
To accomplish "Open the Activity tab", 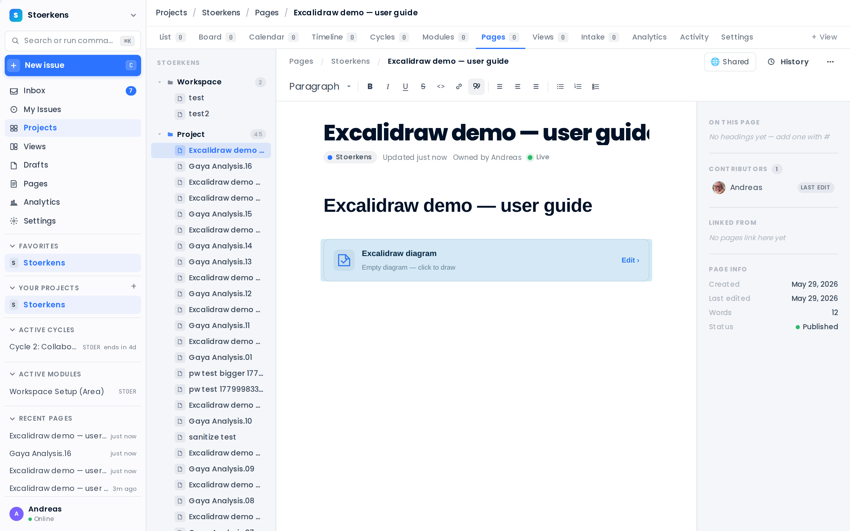I will pos(694,37).
